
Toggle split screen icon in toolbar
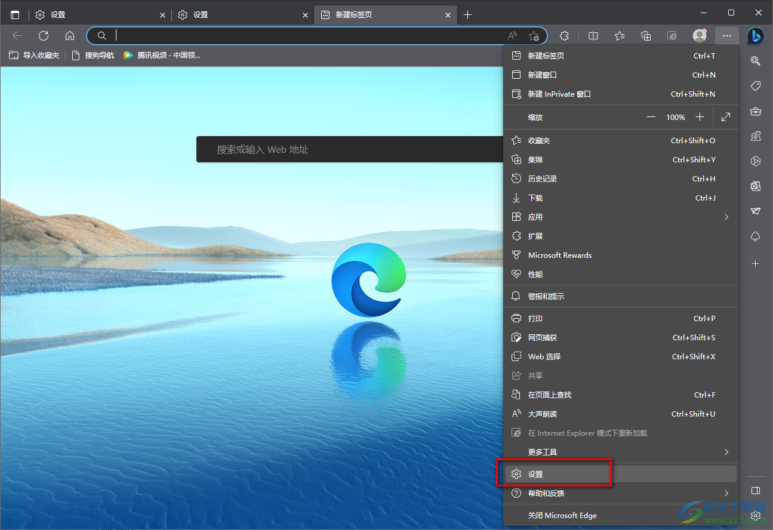pos(593,36)
